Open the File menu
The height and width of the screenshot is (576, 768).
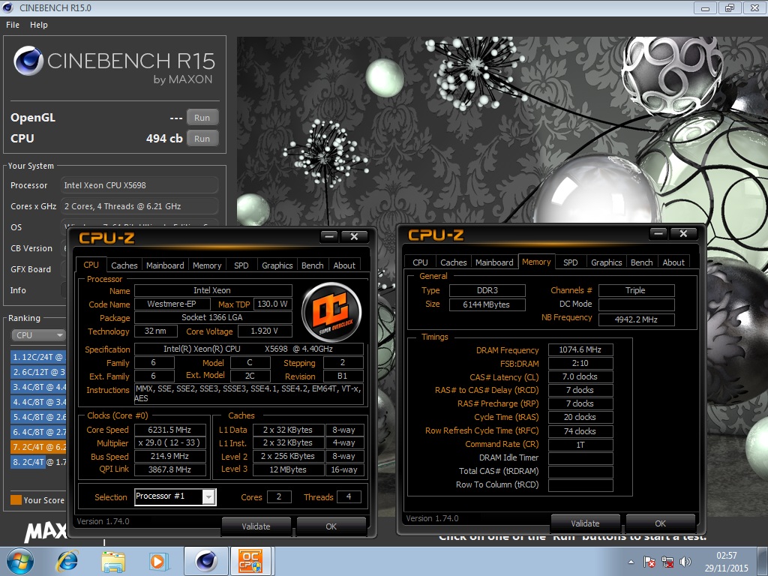pos(13,25)
